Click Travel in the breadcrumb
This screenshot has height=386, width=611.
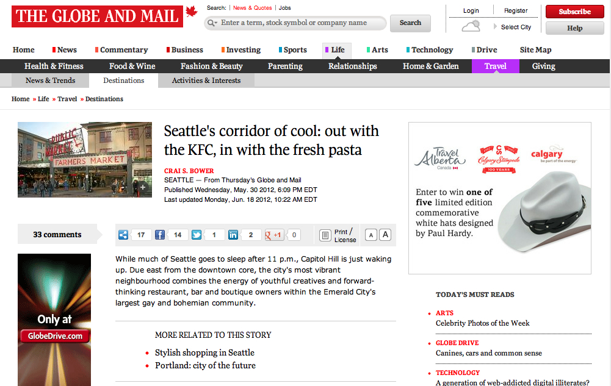67,99
